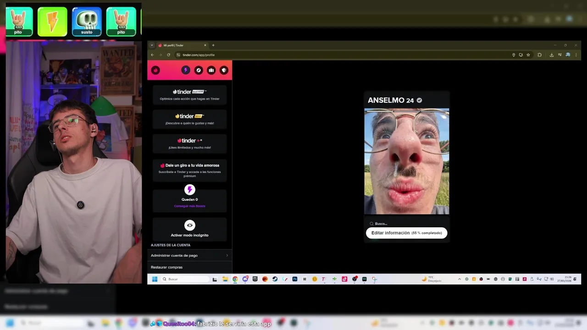Open a new browser tab with plus button

click(x=213, y=45)
